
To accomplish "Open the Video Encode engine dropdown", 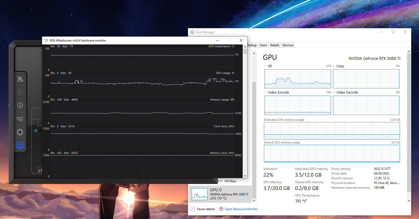I will pos(266,93).
